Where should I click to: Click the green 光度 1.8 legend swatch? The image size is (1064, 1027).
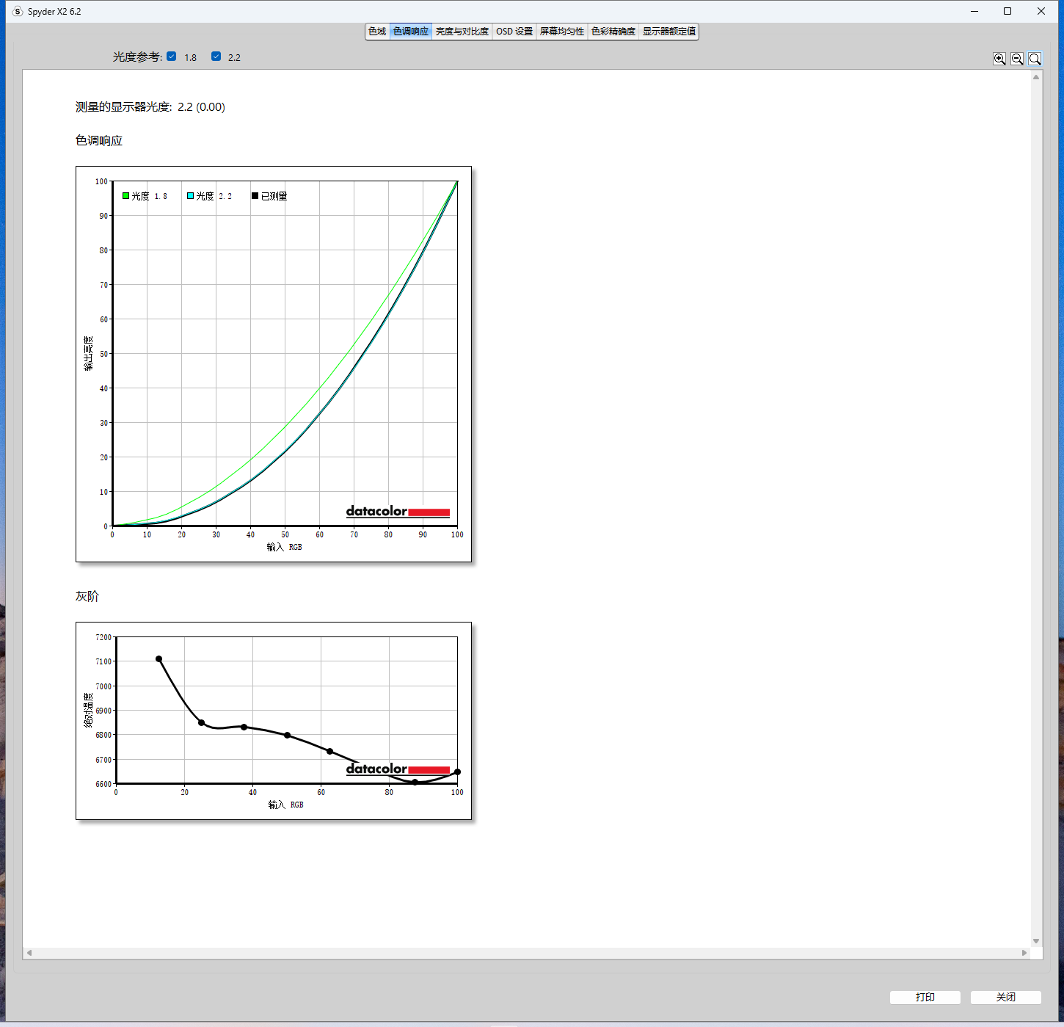click(126, 196)
